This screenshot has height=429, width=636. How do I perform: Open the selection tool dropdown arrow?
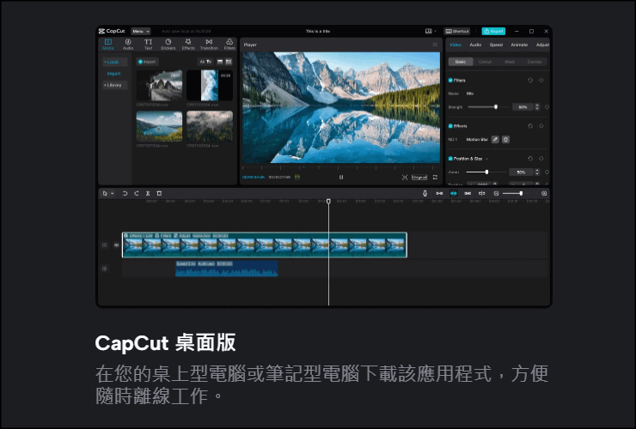[x=113, y=194]
